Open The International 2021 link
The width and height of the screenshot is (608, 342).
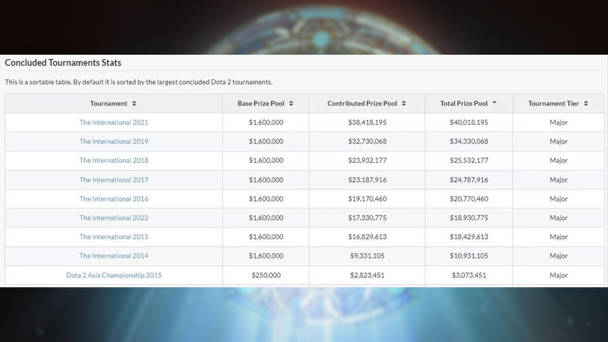pos(114,123)
